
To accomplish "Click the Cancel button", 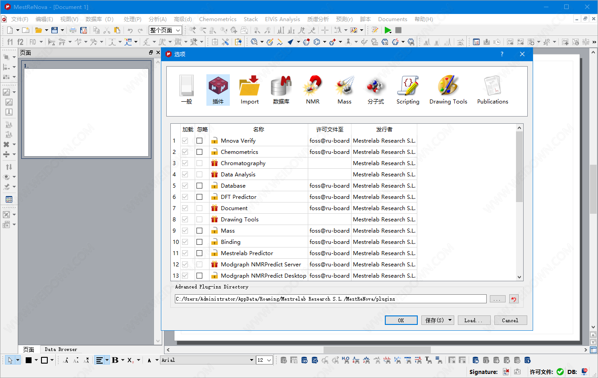I will (x=510, y=320).
